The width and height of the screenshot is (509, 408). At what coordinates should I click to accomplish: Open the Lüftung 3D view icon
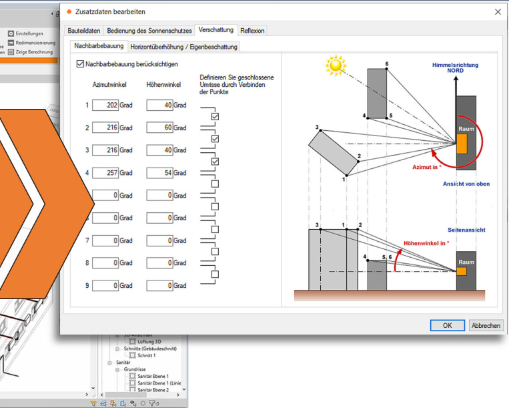pyautogui.click(x=132, y=341)
